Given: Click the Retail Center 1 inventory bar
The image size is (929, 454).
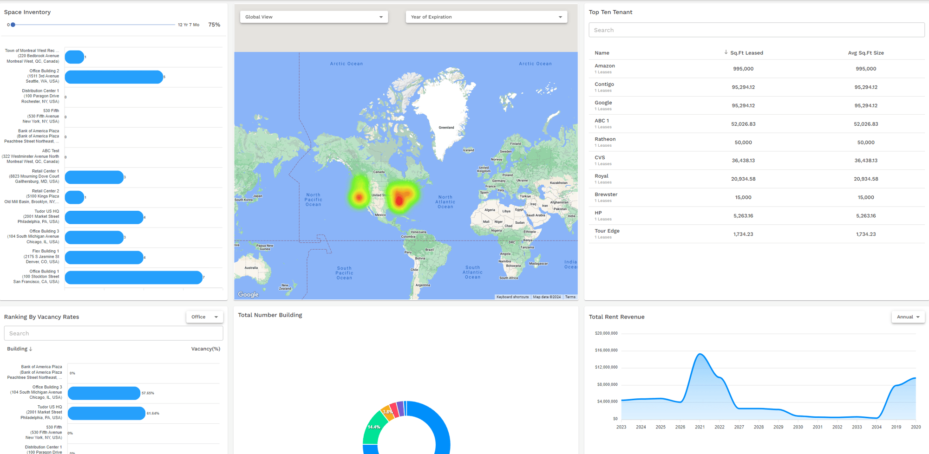Looking at the screenshot, I should (94, 177).
